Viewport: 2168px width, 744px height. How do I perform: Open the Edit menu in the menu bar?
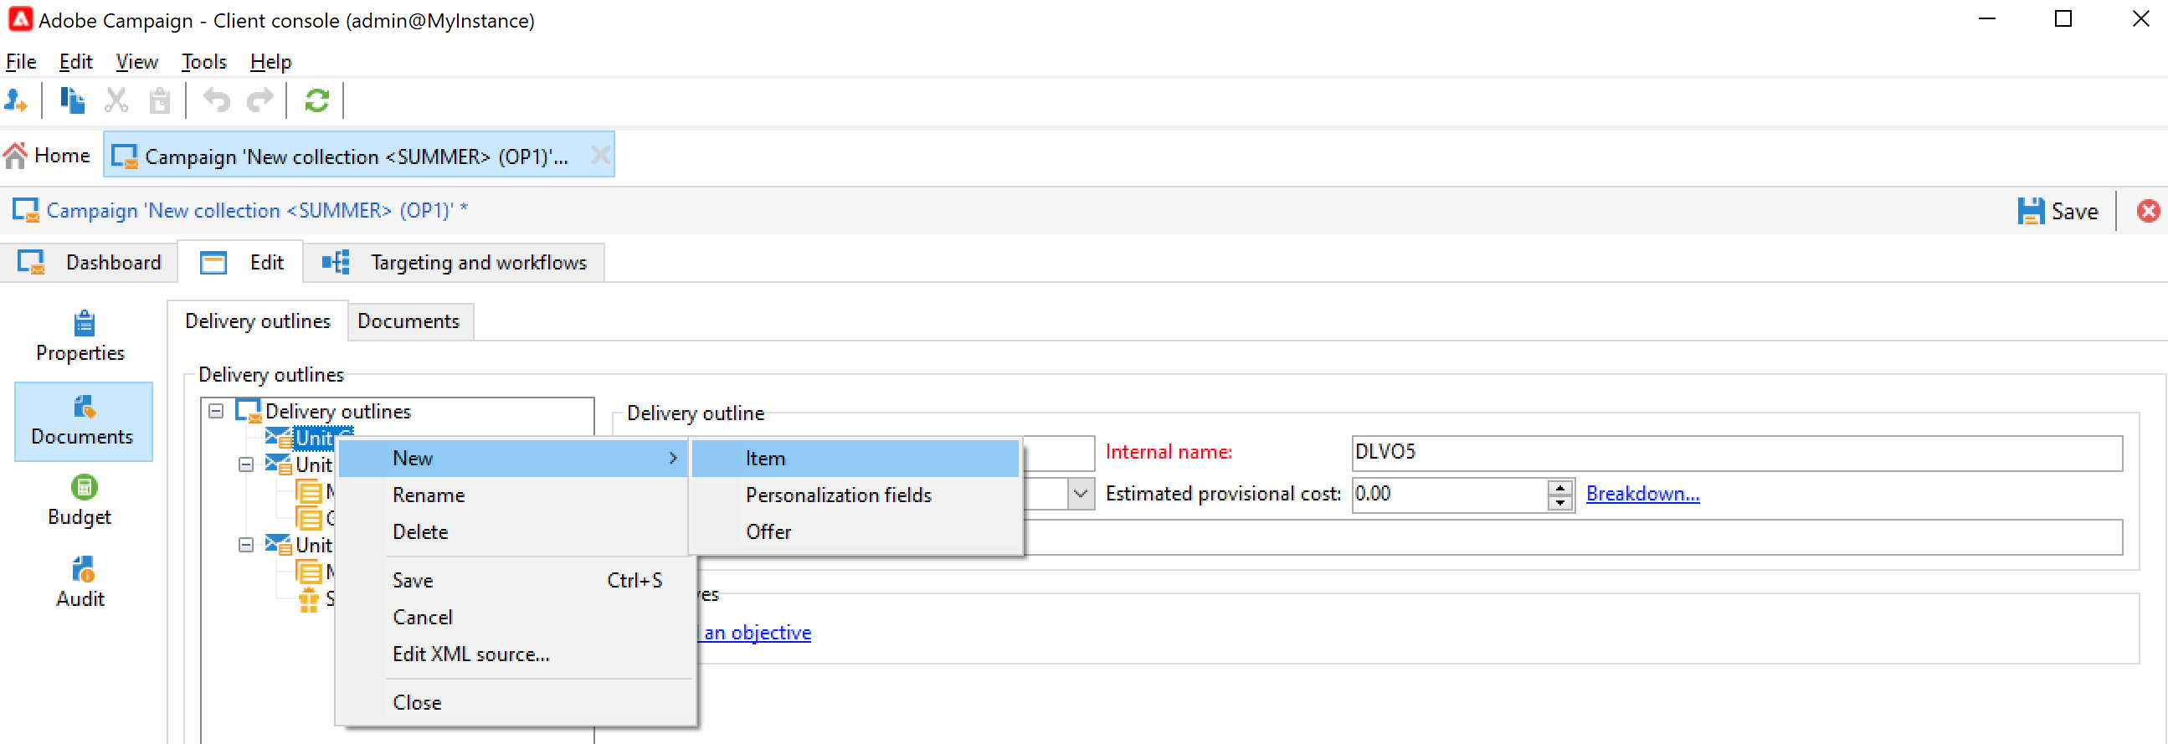coord(75,62)
